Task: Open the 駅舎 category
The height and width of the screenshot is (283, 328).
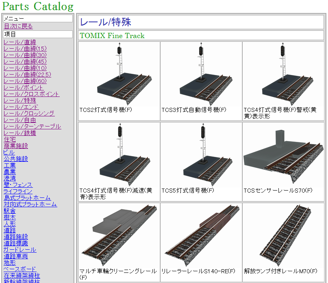Action: (x=10, y=211)
